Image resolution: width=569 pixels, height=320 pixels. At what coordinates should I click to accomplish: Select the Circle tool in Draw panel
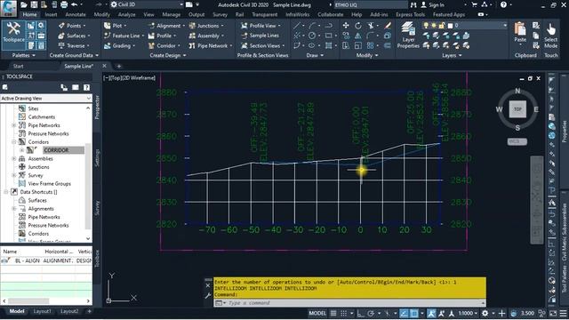click(312, 36)
